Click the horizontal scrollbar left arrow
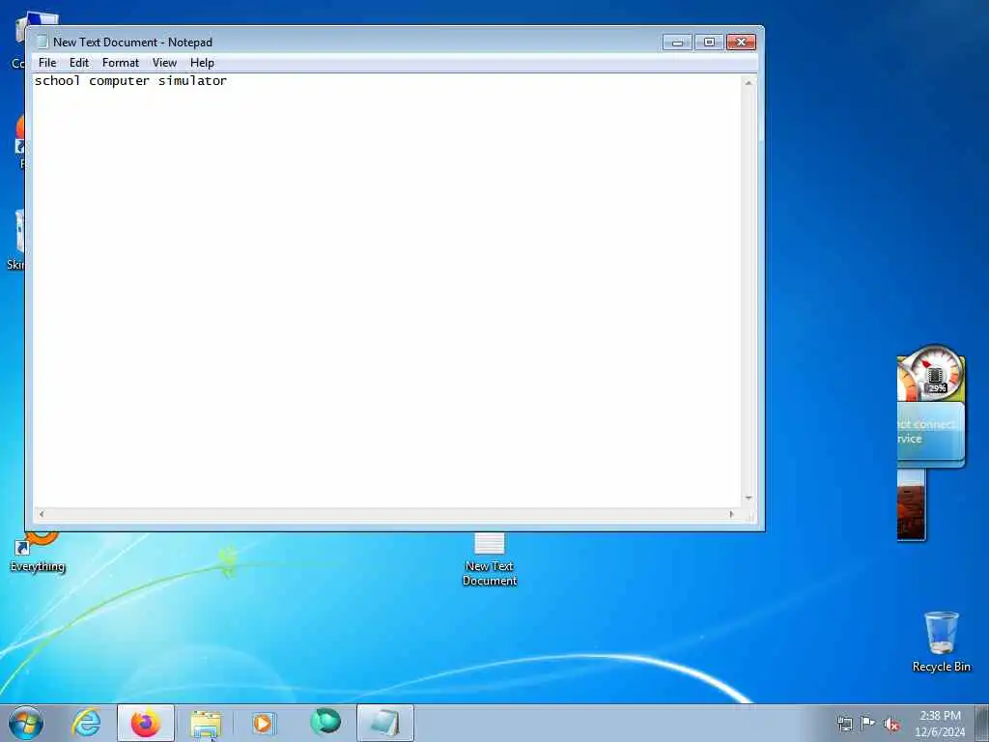 point(42,514)
